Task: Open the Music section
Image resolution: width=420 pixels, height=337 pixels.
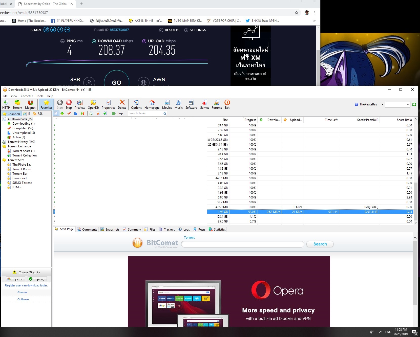Action: coord(179,104)
